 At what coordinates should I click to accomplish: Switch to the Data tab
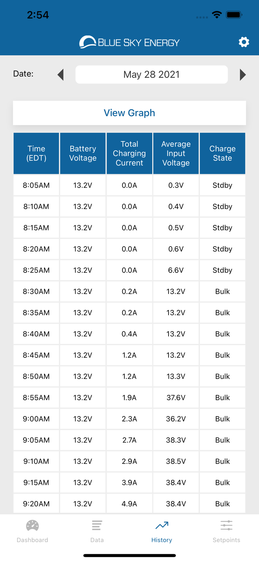pyautogui.click(x=97, y=531)
